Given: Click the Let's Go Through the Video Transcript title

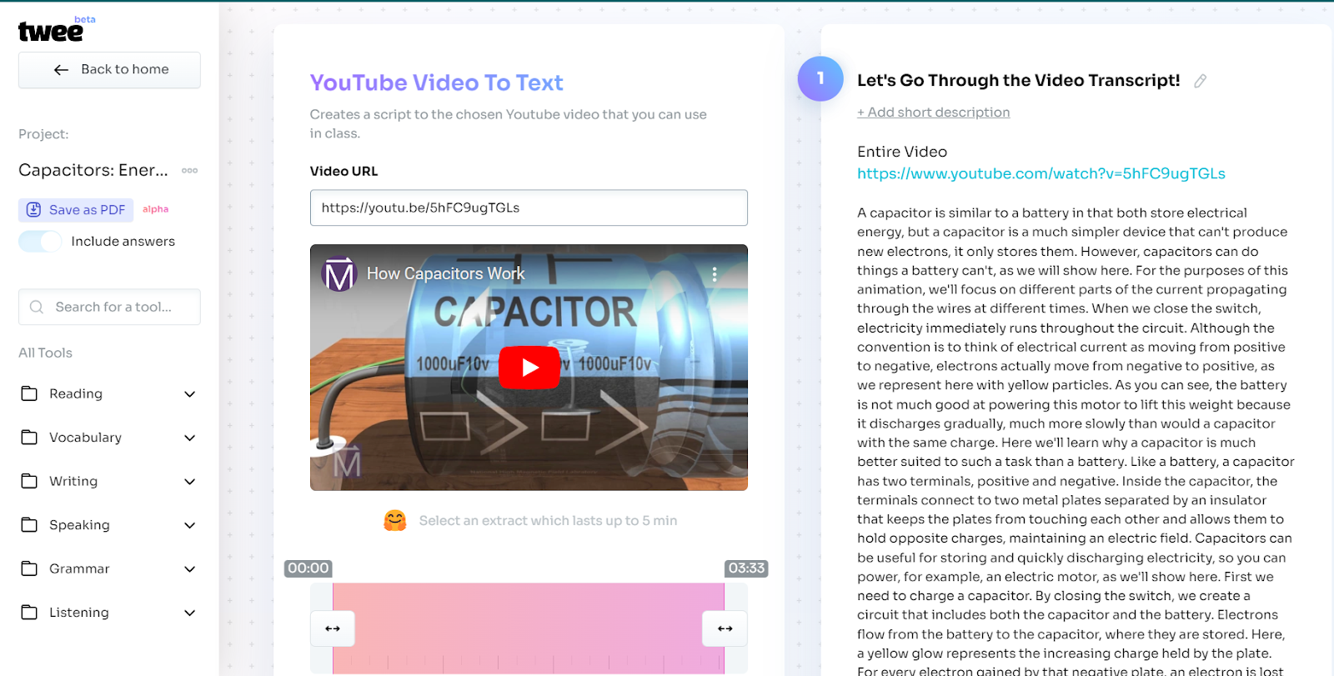Looking at the screenshot, I should pyautogui.click(x=1018, y=80).
